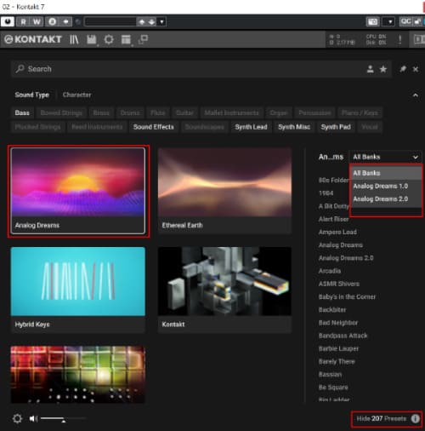425x431 pixels.
Task: Select the Mallet Instruments tag
Action: [x=231, y=112]
